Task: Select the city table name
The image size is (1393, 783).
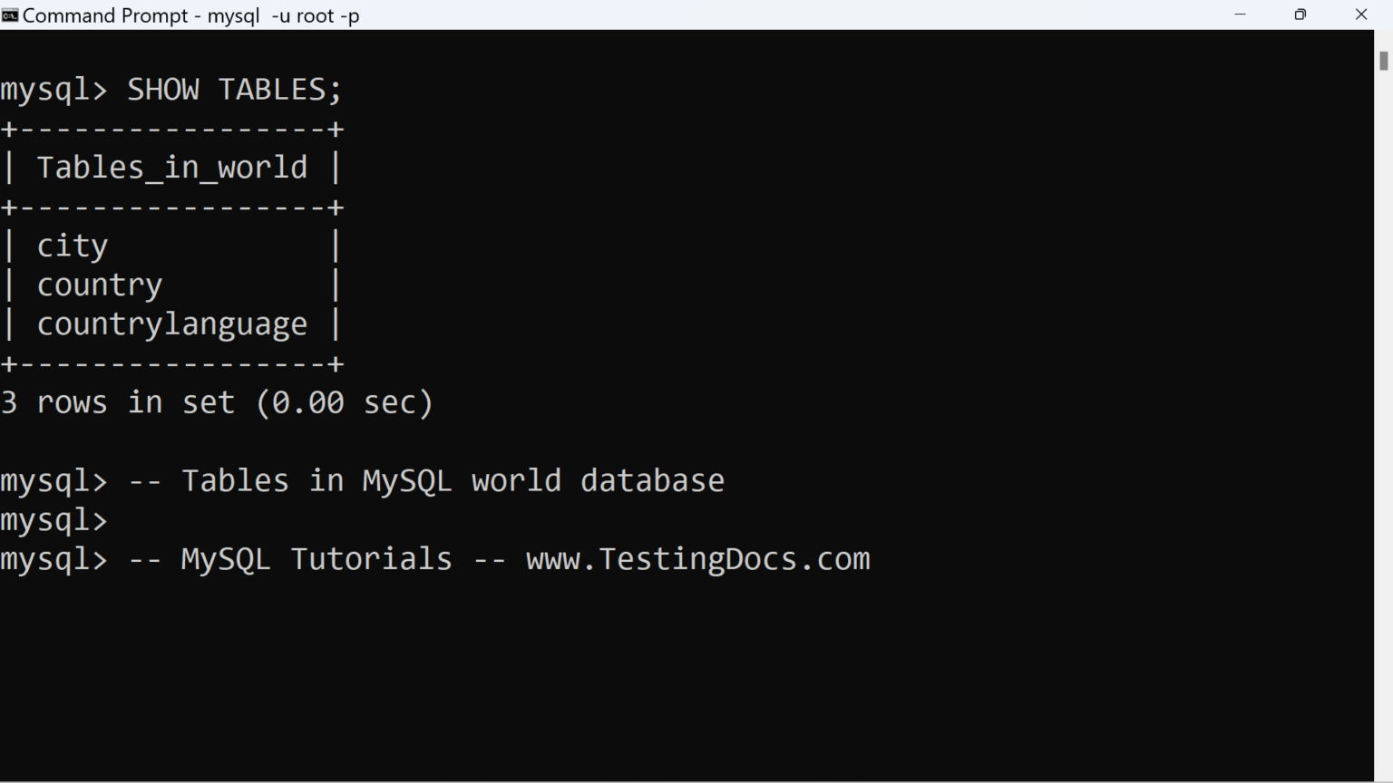Action: pos(72,244)
